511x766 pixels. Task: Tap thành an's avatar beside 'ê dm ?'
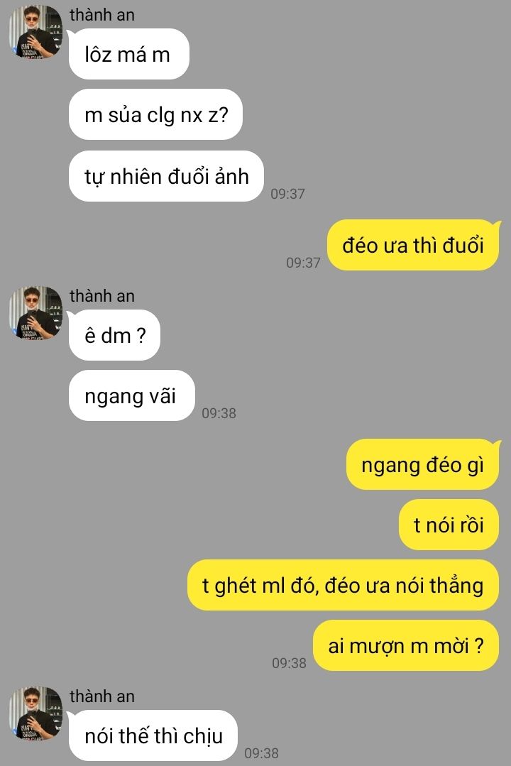(x=35, y=313)
